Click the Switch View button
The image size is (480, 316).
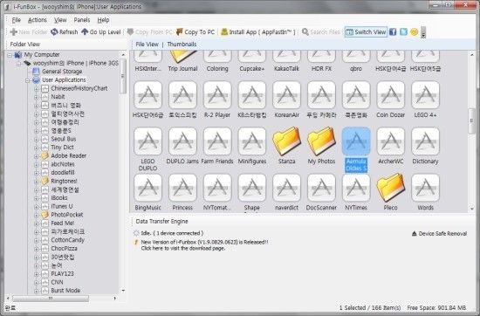click(x=366, y=31)
